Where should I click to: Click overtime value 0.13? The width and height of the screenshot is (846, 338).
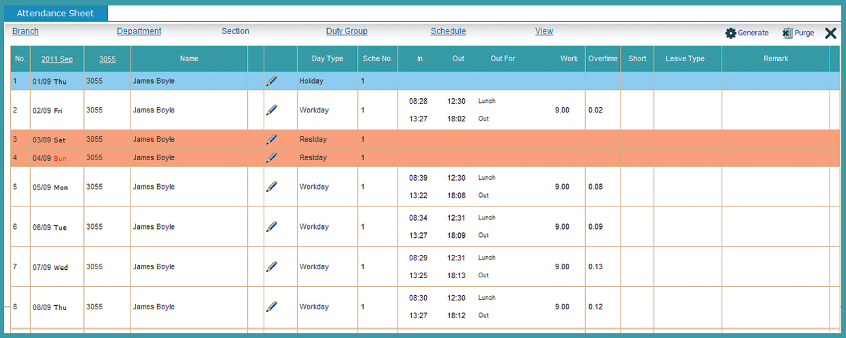click(x=595, y=266)
